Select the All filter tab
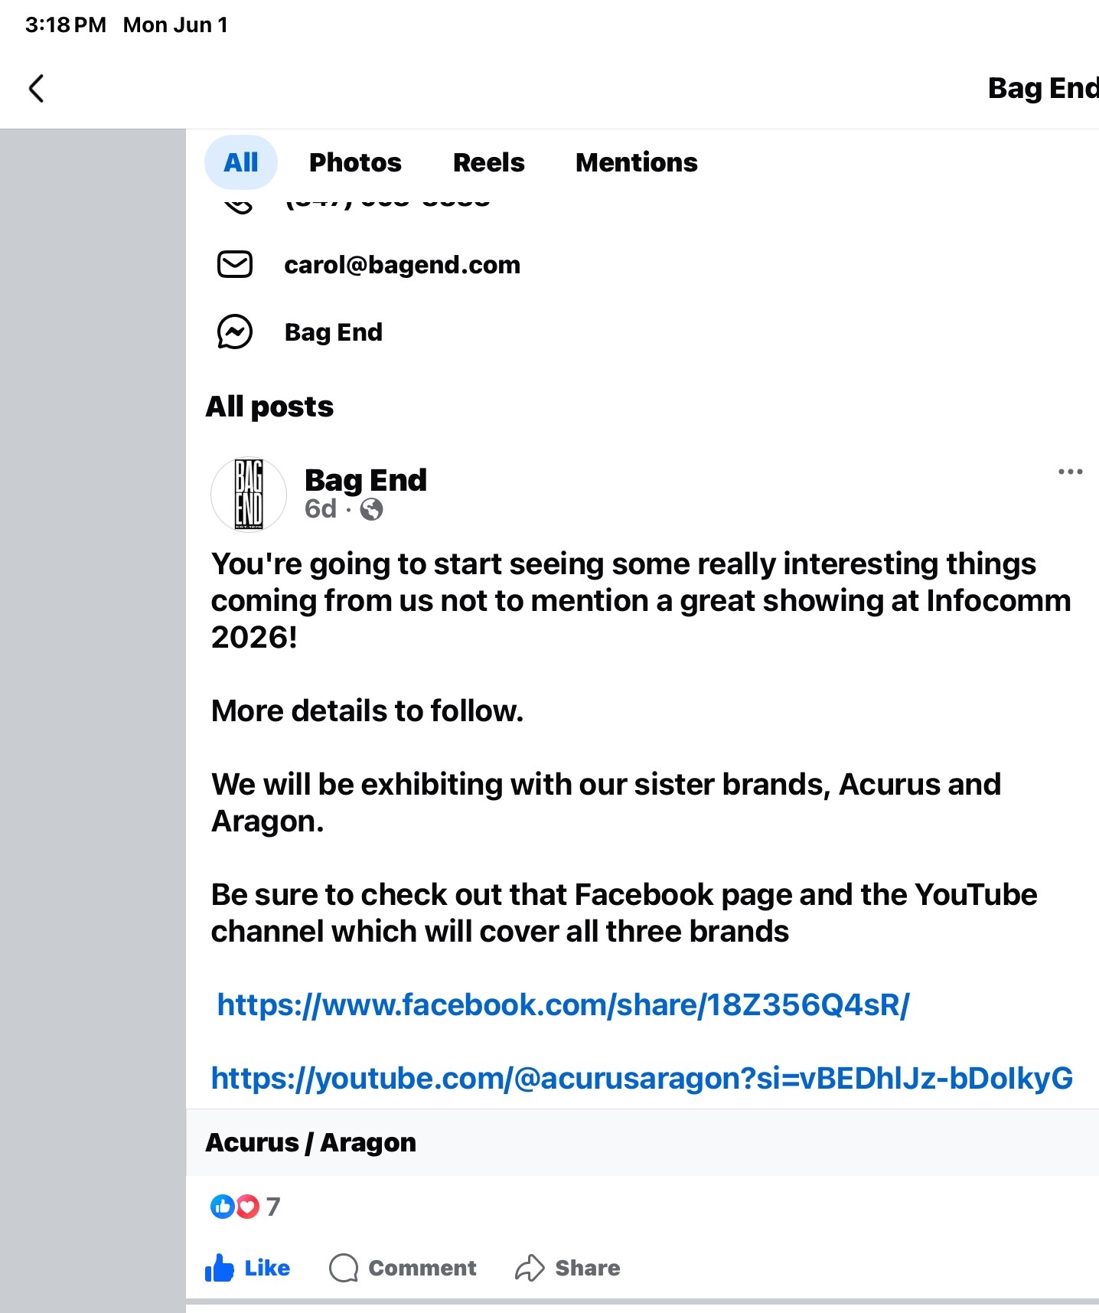 pos(241,162)
